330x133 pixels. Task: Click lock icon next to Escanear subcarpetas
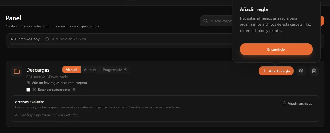coord(74,90)
